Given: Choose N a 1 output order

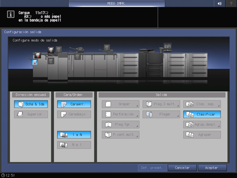Looking at the screenshot, I should 74,145.
